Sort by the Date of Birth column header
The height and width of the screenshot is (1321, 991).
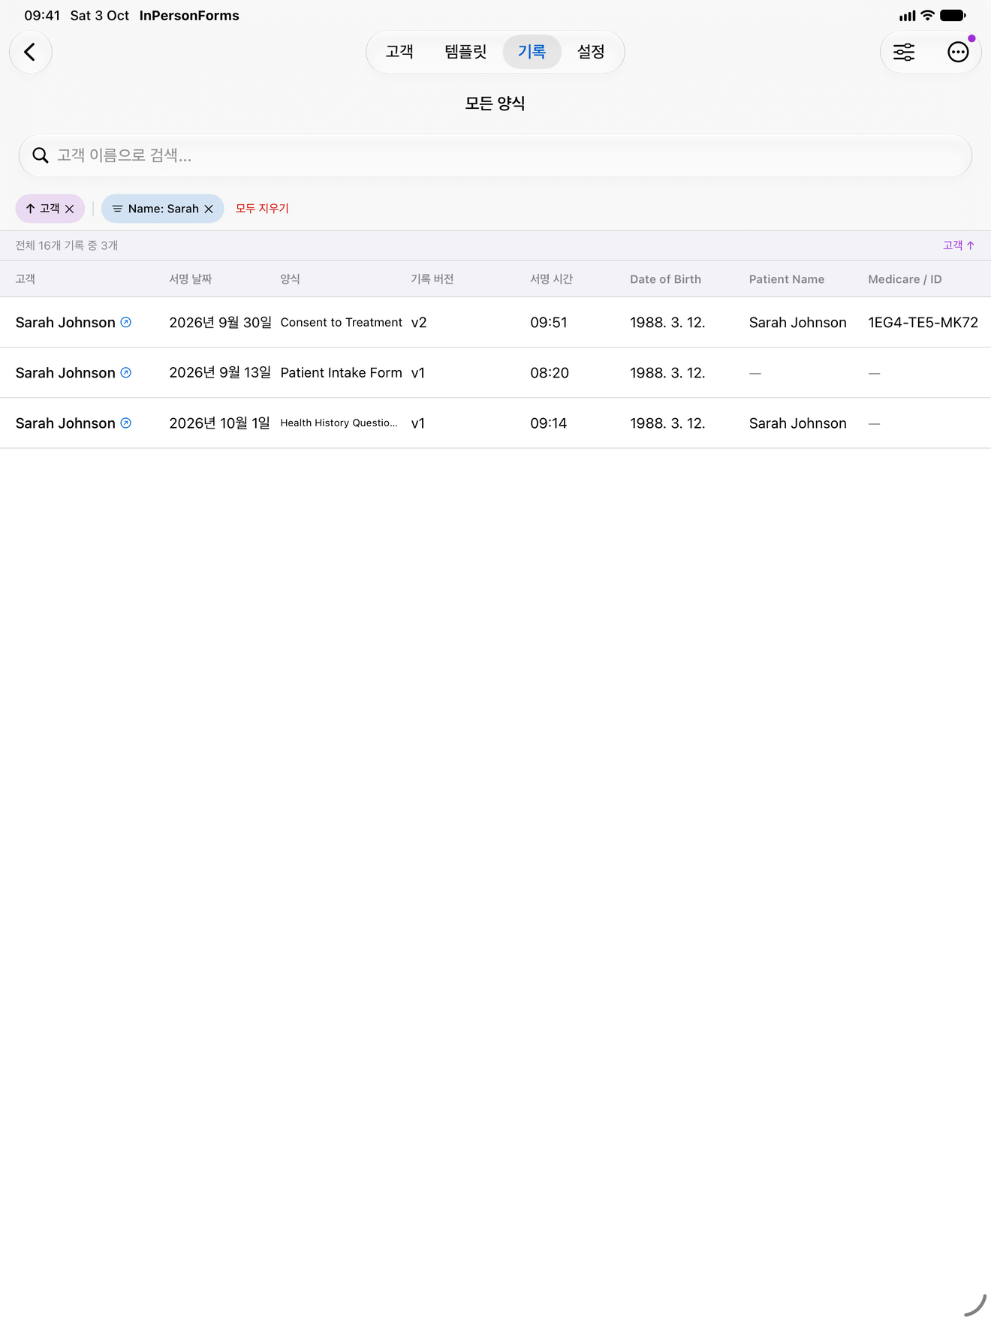coord(665,279)
